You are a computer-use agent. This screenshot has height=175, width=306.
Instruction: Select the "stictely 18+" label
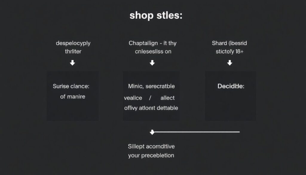(229, 51)
